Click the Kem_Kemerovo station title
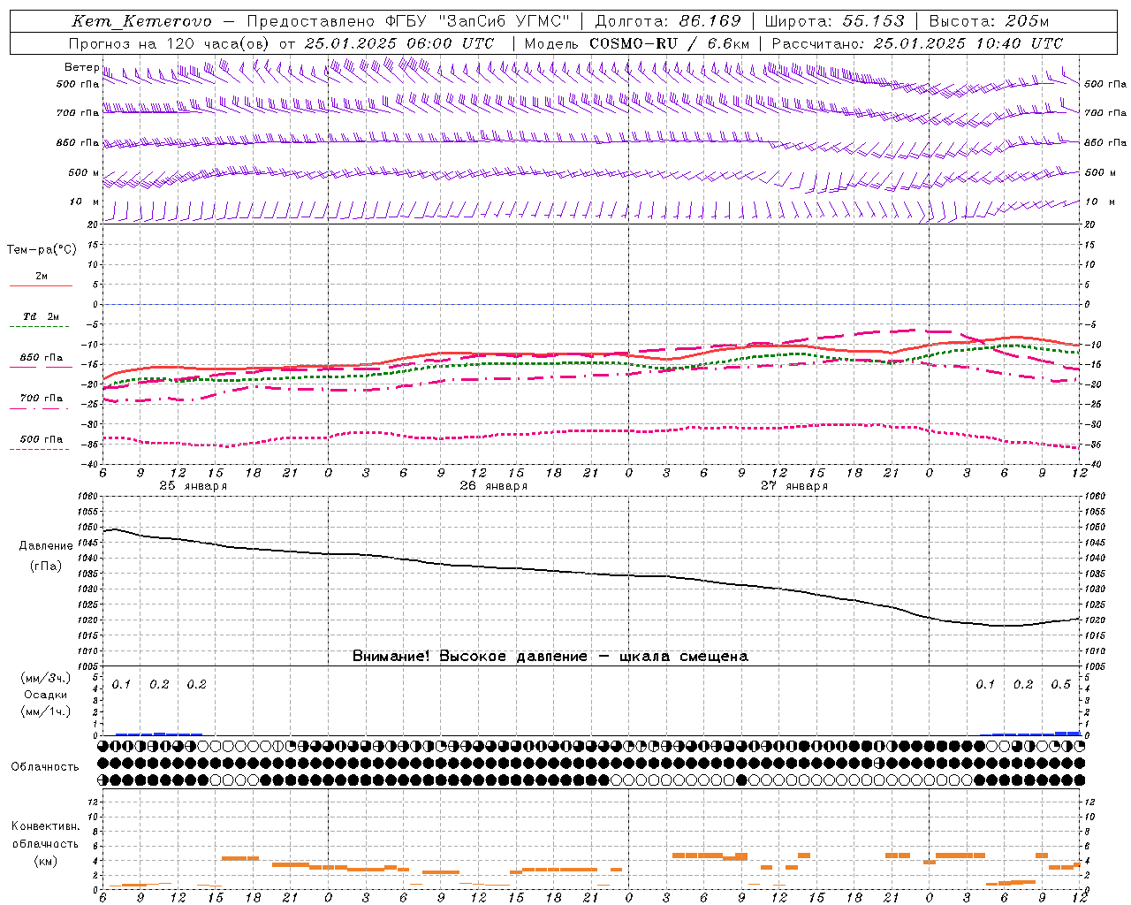This screenshot has width=1131, height=905. tap(141, 21)
